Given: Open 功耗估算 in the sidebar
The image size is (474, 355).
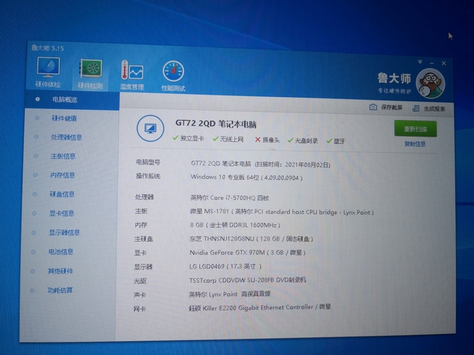Looking at the screenshot, I should 60,291.
